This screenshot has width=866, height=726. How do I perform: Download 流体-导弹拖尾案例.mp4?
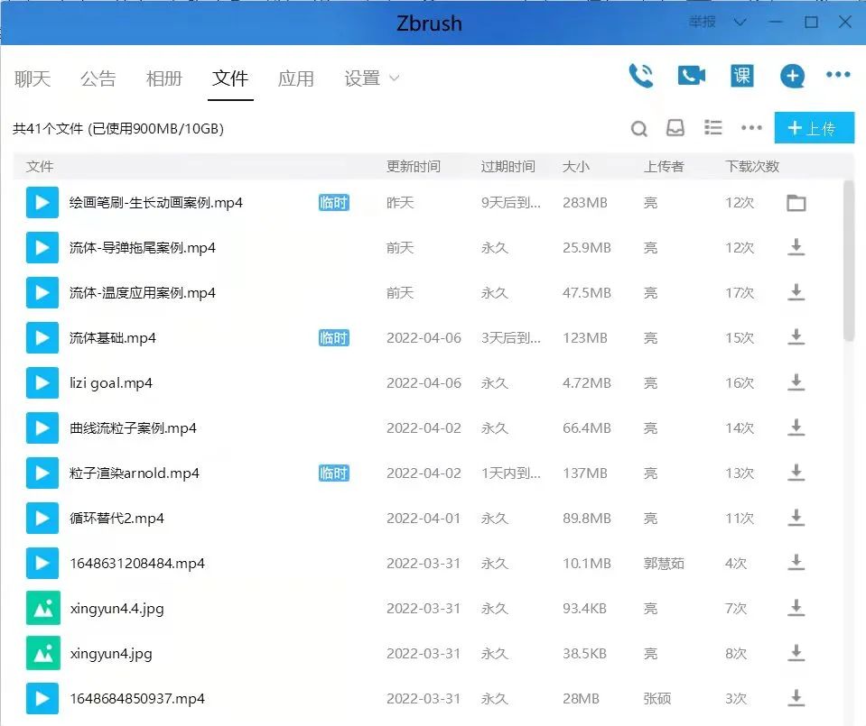(796, 248)
